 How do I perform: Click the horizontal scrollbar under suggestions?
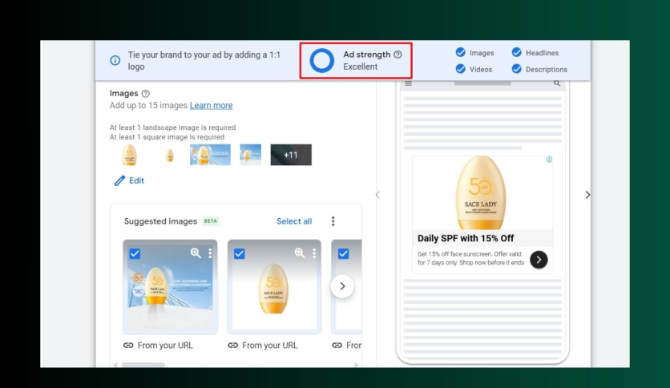[143, 365]
